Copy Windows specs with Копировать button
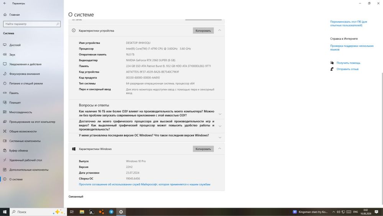Viewport: 383px width, 216px height. pos(203,149)
